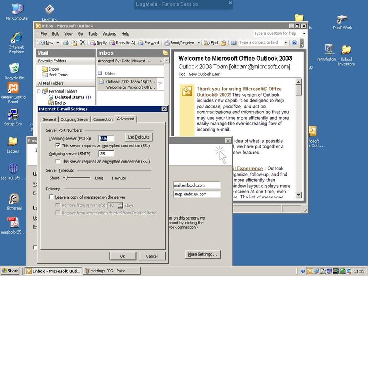Click the Find toolbar button

click(211, 43)
